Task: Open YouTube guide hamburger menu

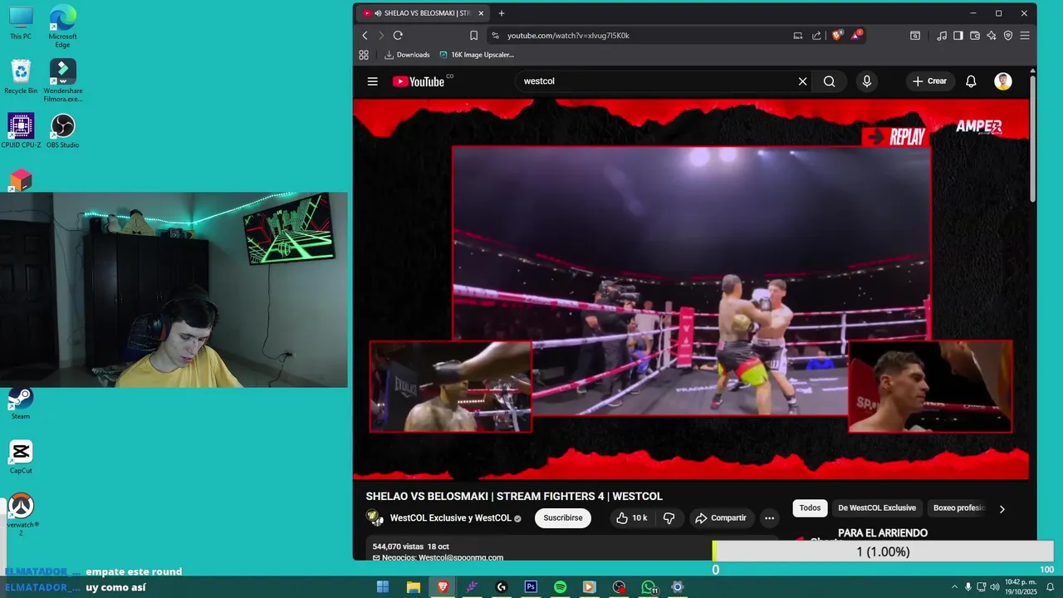Action: click(x=372, y=81)
